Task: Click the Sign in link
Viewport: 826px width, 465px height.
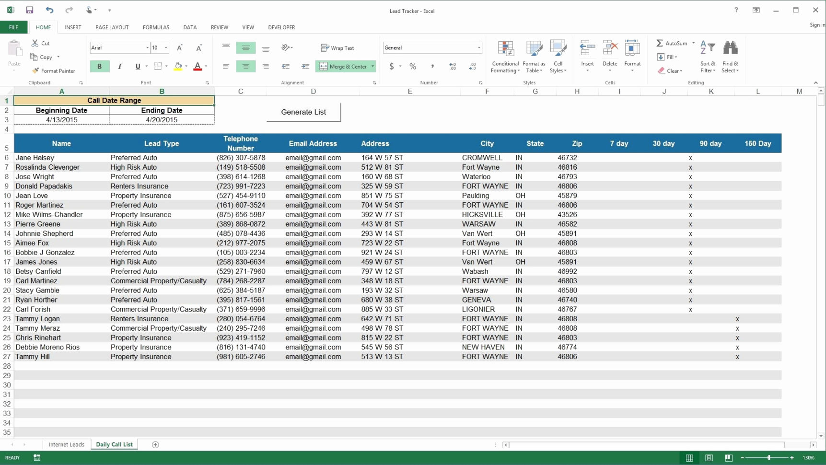Action: click(x=816, y=24)
